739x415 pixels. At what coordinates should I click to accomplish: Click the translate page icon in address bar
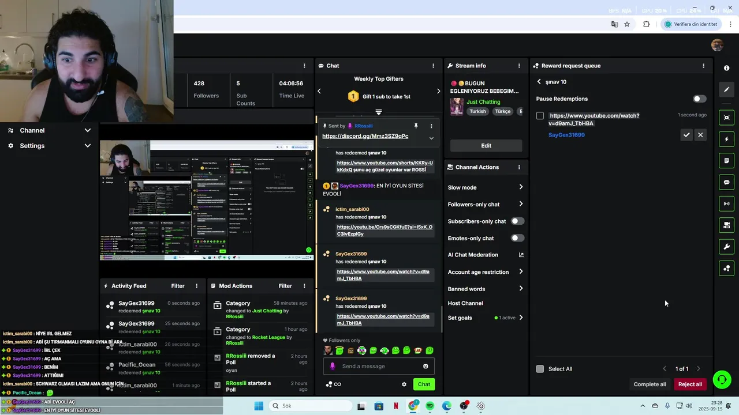[614, 24]
